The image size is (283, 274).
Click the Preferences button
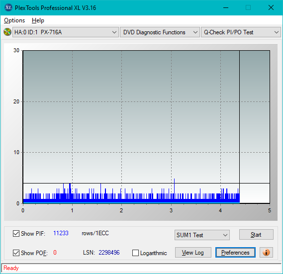point(235,252)
